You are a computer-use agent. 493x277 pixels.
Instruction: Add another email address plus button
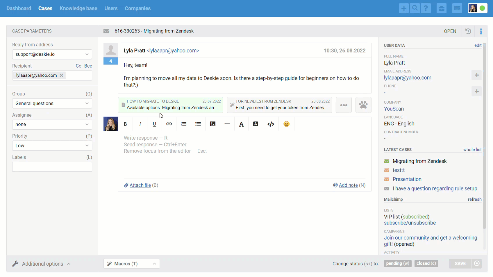477,75
